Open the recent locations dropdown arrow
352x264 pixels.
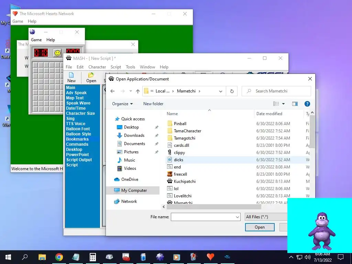click(131, 91)
